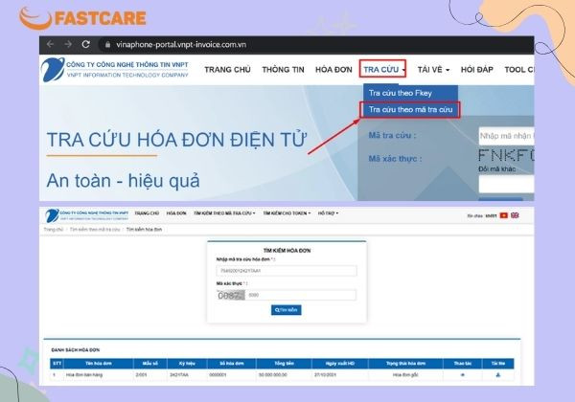Click the STT column header
The image size is (575, 402).
(x=57, y=364)
